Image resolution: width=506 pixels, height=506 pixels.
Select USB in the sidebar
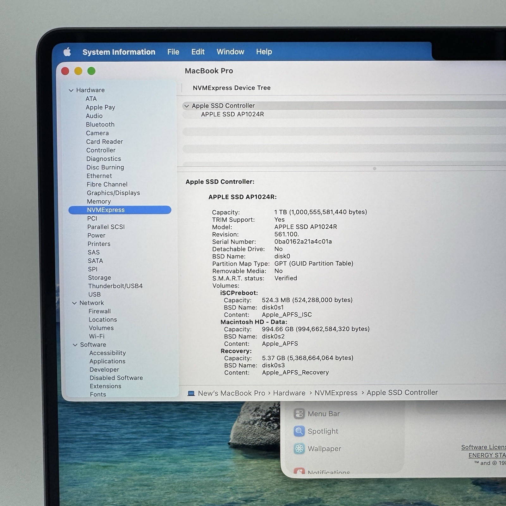pyautogui.click(x=95, y=294)
